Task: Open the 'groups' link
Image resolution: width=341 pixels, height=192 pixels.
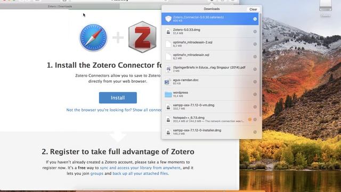Action: tap(97, 173)
